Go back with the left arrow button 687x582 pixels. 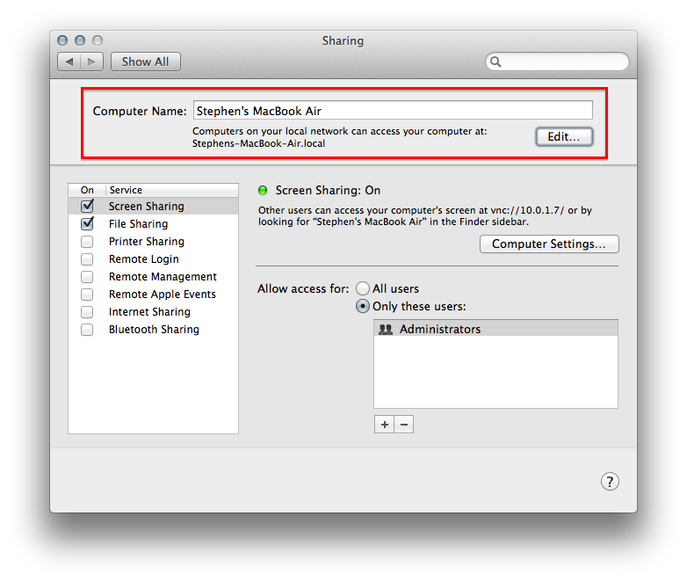[x=69, y=62]
